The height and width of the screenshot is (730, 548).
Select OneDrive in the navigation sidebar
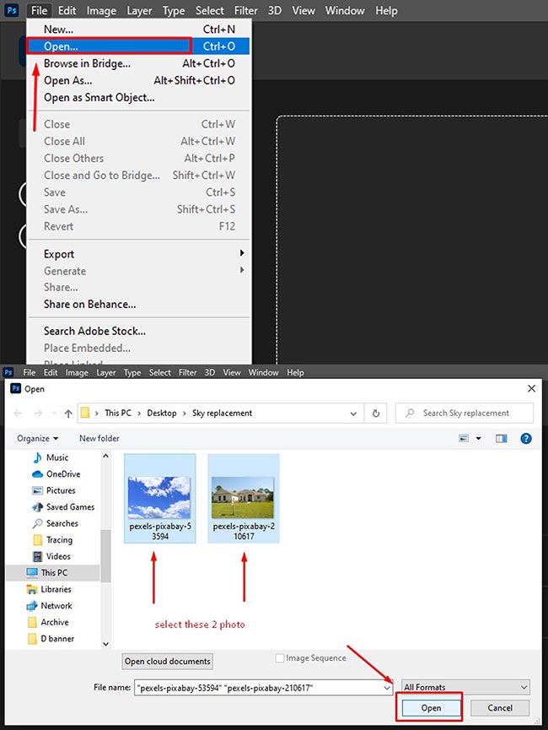click(x=62, y=474)
